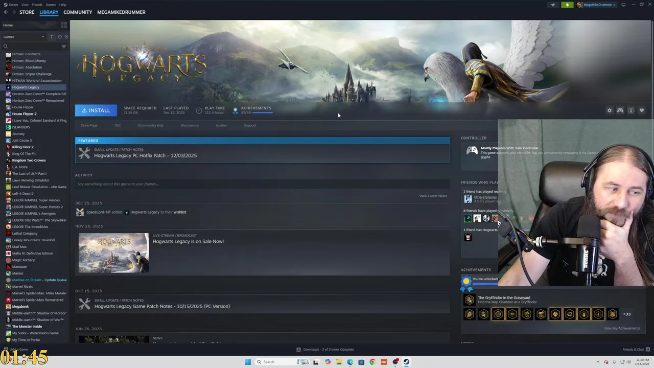Show recent games with the clock filter
The image size is (654, 368).
pos(60,37)
